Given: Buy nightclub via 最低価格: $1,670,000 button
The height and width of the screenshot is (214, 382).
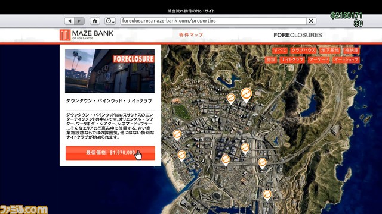Looking at the screenshot, I should point(110,153).
